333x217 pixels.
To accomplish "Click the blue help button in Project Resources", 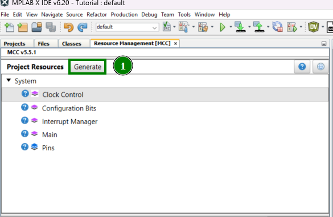I will click(x=302, y=67).
